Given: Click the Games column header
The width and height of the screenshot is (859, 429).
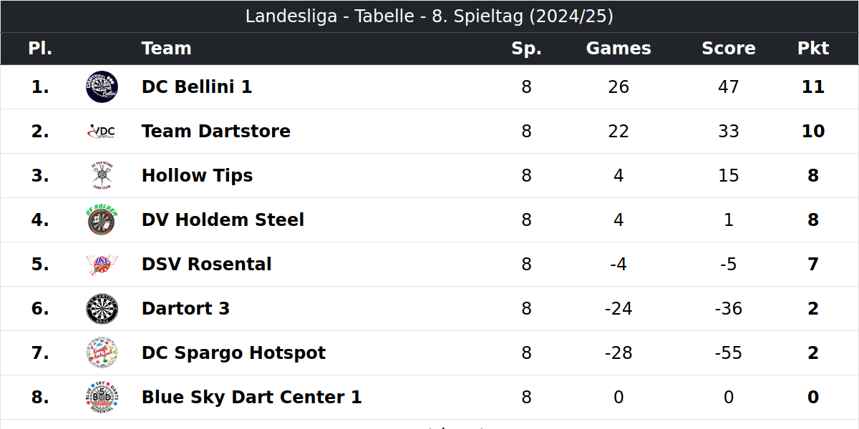Looking at the screenshot, I should click(x=618, y=49).
